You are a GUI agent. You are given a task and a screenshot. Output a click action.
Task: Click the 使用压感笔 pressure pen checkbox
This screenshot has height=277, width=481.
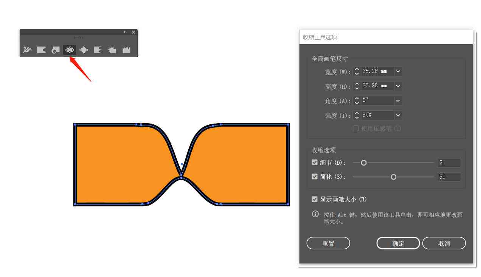[355, 128]
